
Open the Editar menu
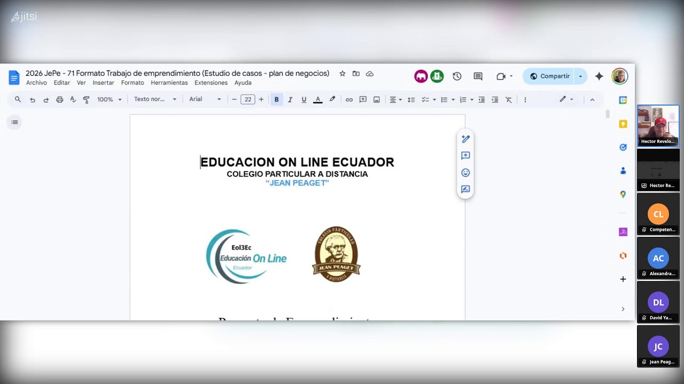pos(62,83)
